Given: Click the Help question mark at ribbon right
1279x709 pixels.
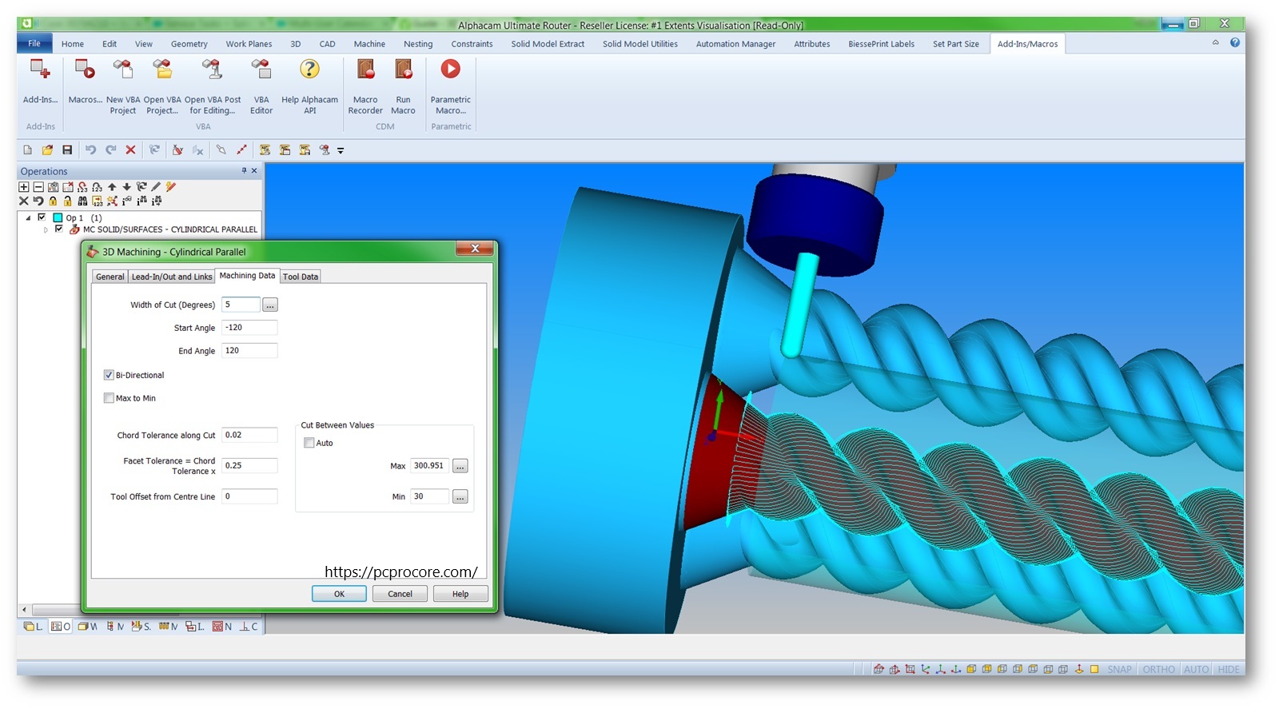Looking at the screenshot, I should coord(1235,42).
